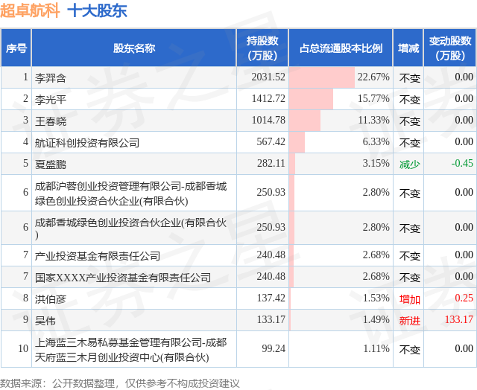Image resolution: width=477 pixels, height=390 pixels.
Task: Select the 持股数(万股) column header
Action: [x=262, y=48]
